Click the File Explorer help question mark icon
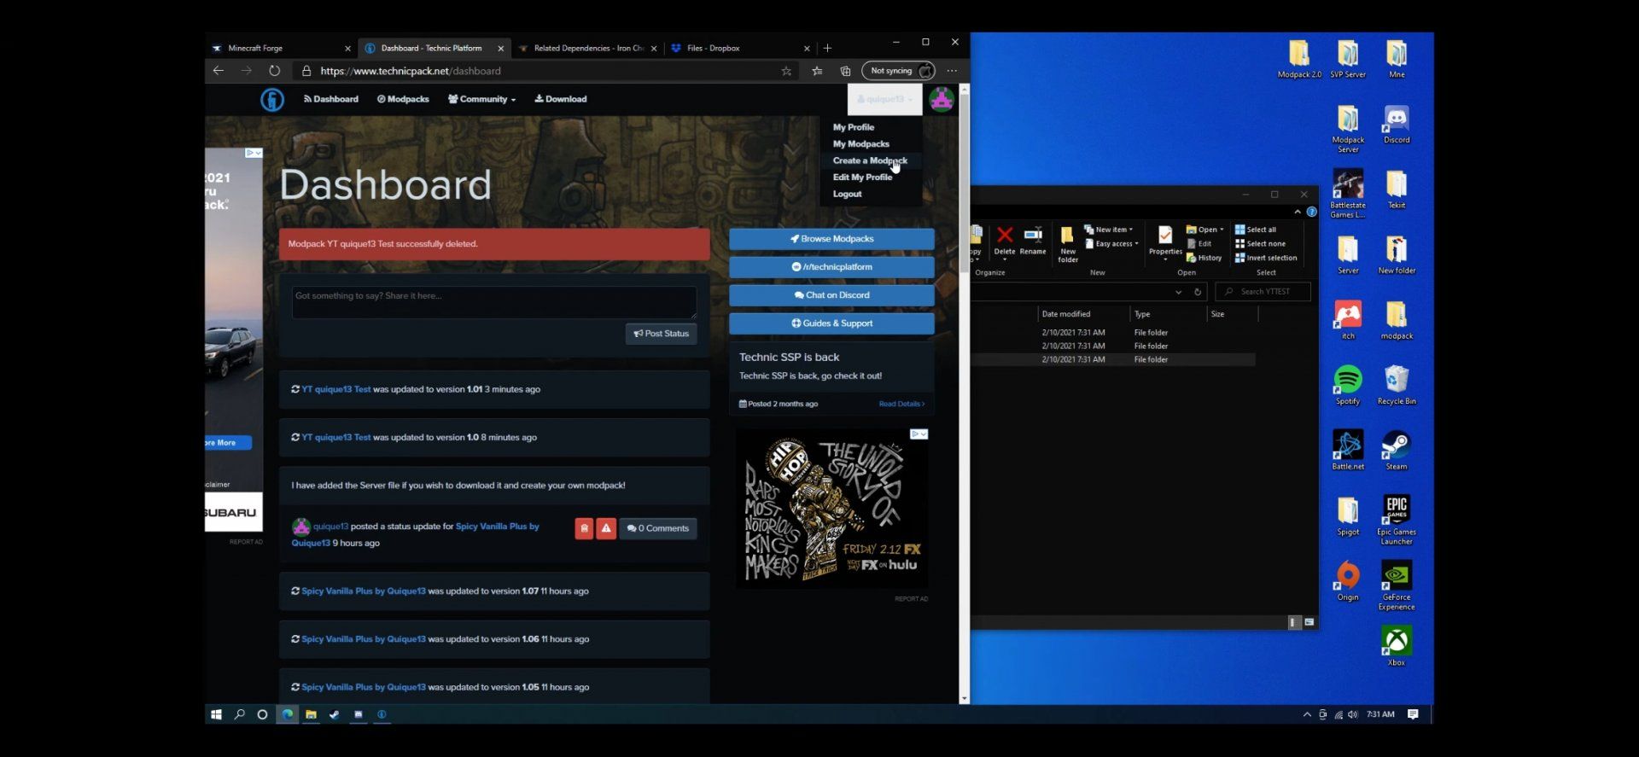The height and width of the screenshot is (757, 1639). point(1311,212)
